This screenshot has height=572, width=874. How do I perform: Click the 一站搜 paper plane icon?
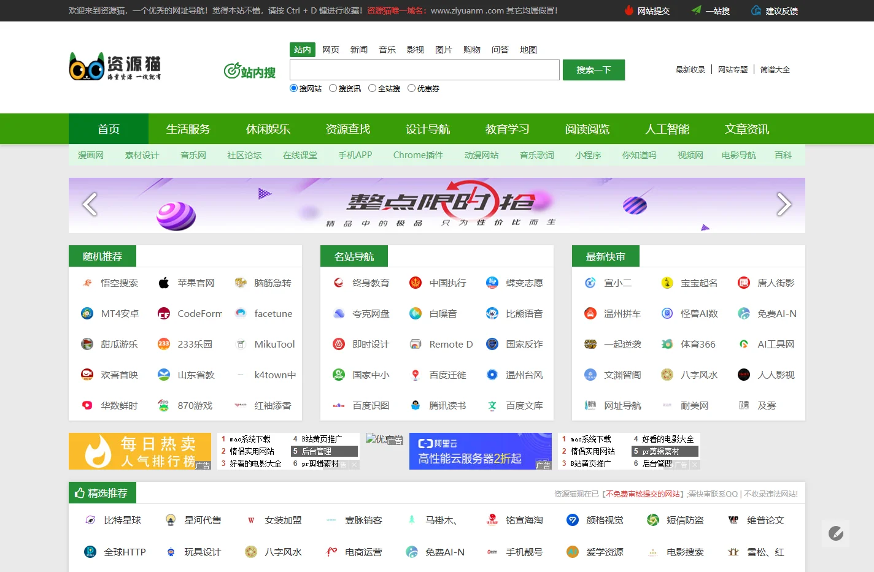tap(697, 10)
